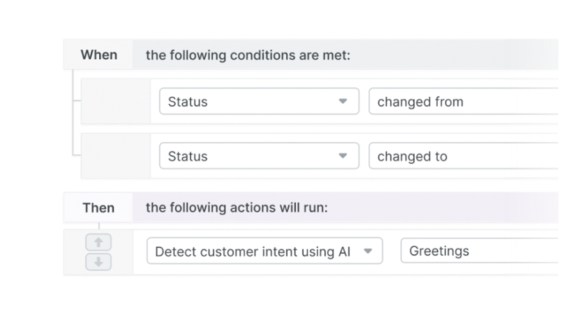Click the tree connector for second condition
The height and width of the screenshot is (316, 565).
[x=76, y=155]
